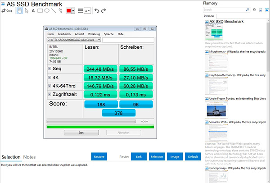
Task: Toggle the Zugriffszeit checkbox
Action: coord(49,94)
